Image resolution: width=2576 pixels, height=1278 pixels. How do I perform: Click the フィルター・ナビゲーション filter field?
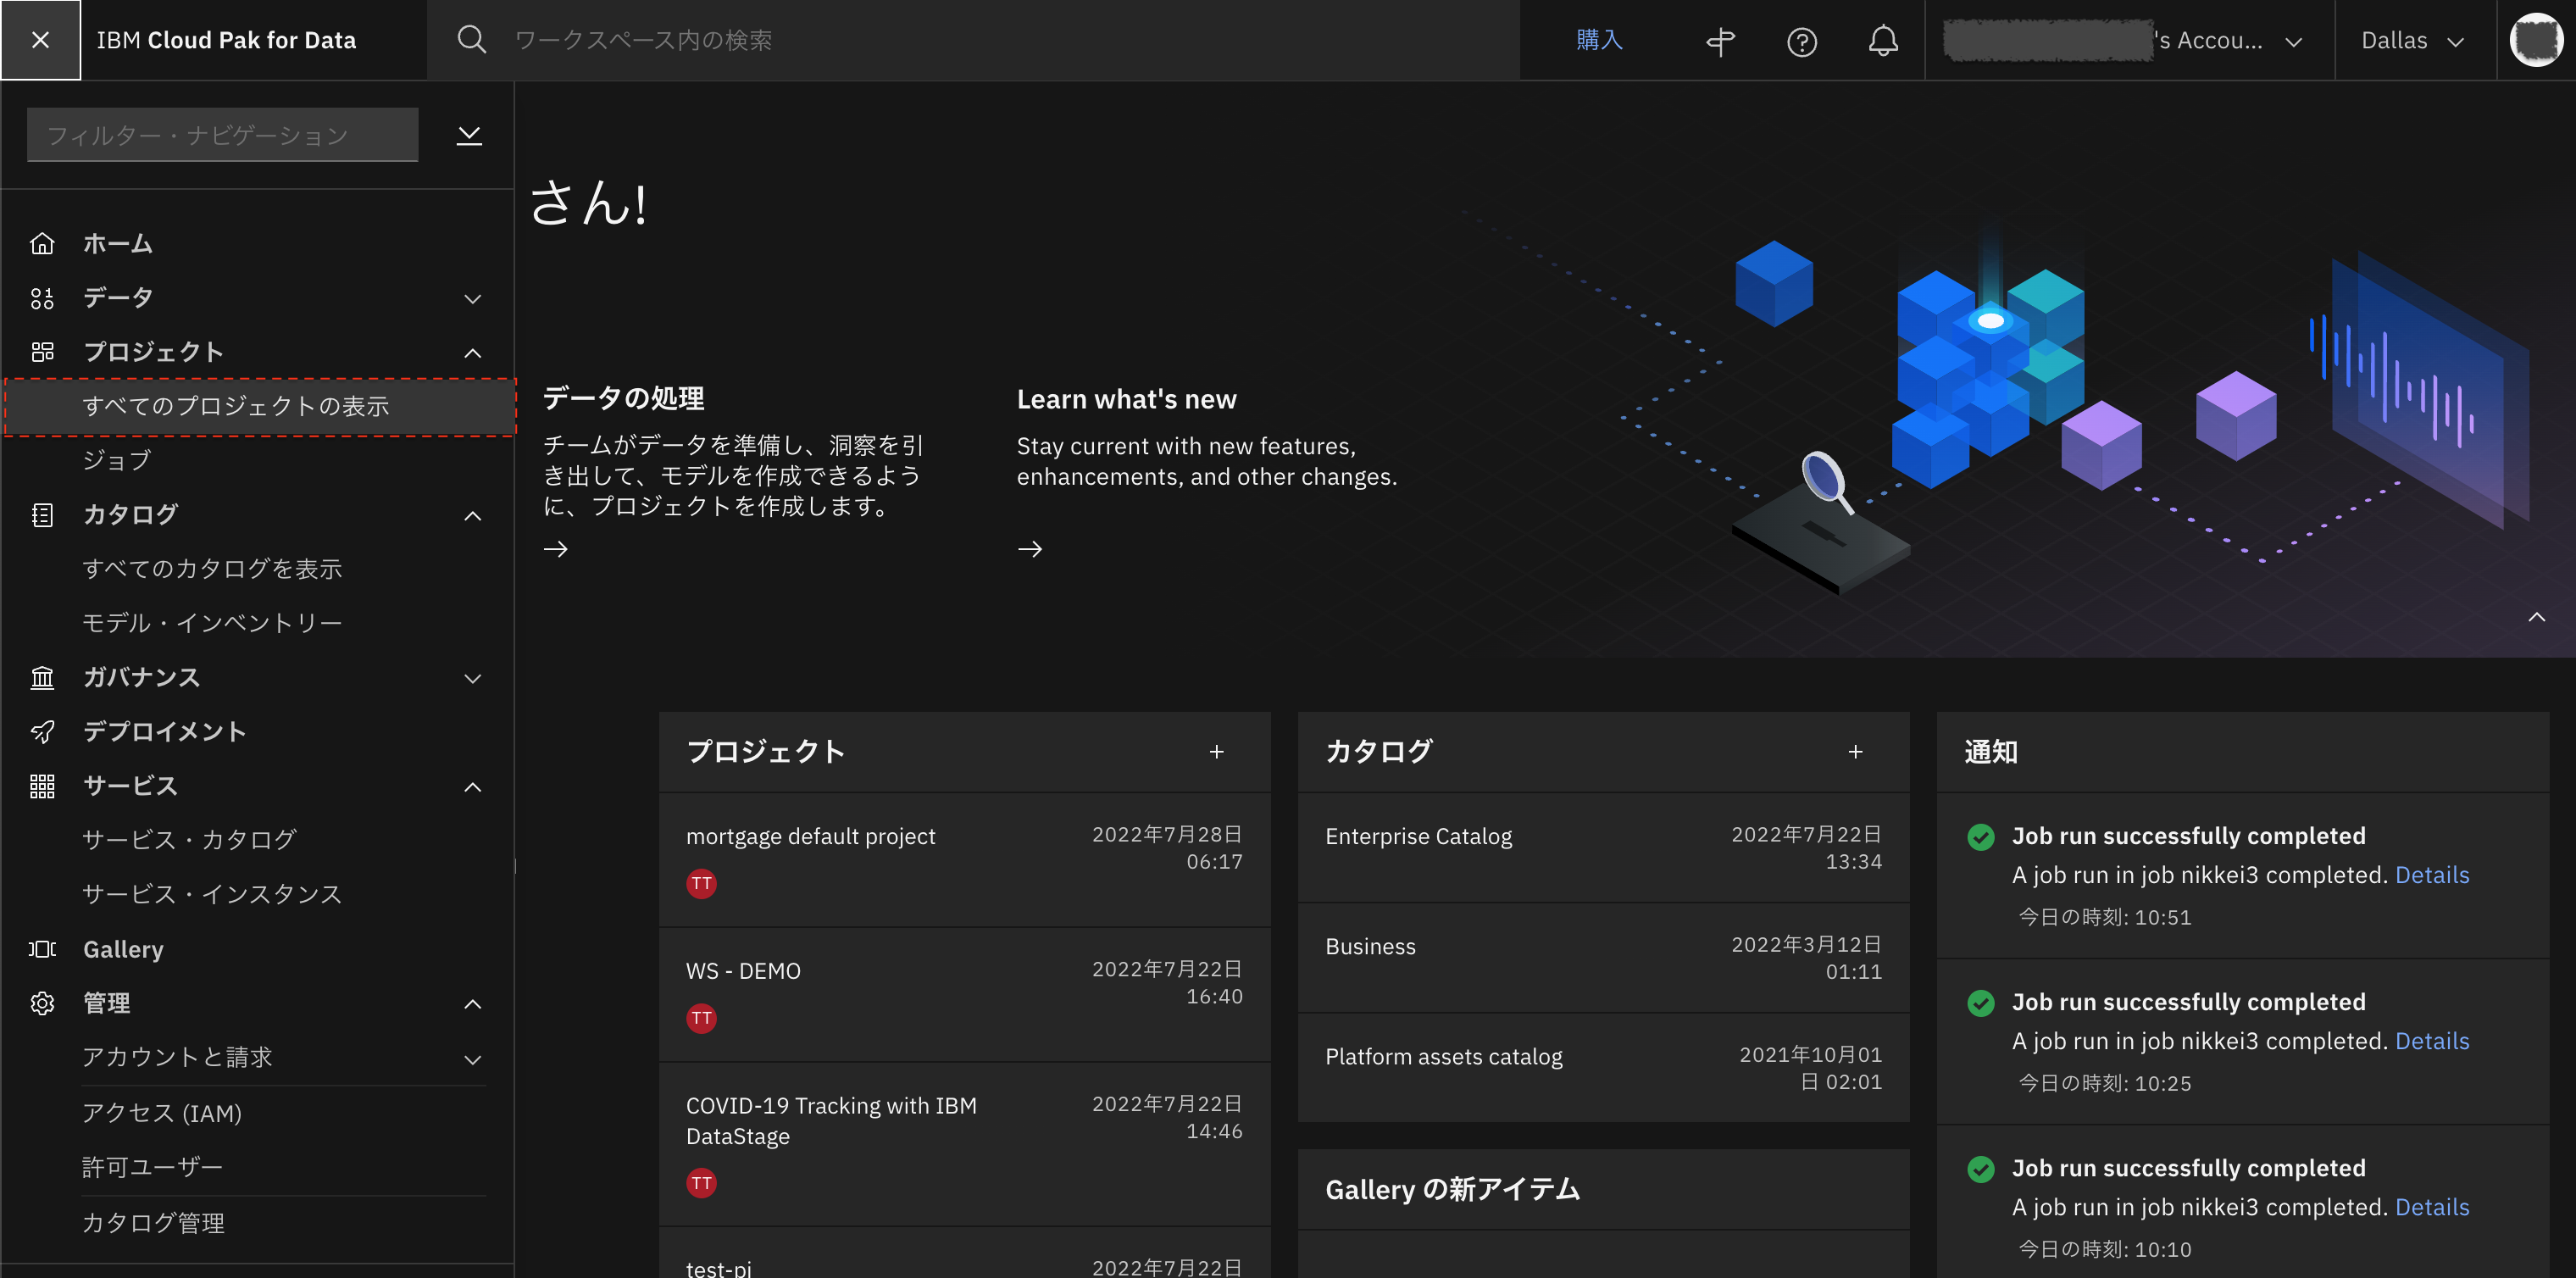click(x=222, y=135)
